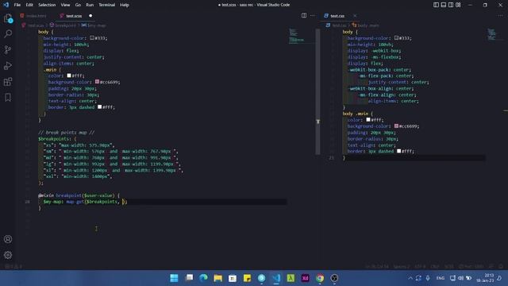Click left editor vertical scrollbar
508x286 pixels.
click(x=317, y=91)
